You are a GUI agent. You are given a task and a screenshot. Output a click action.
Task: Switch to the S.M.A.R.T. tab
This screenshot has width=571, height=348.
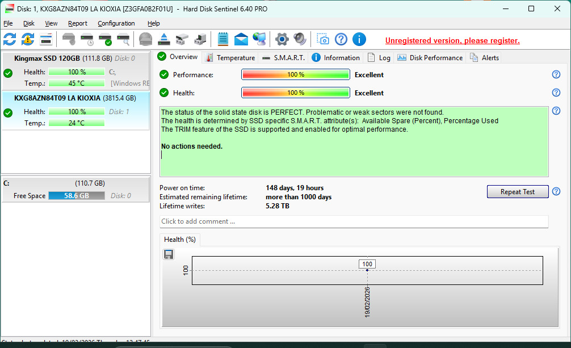[284, 57]
